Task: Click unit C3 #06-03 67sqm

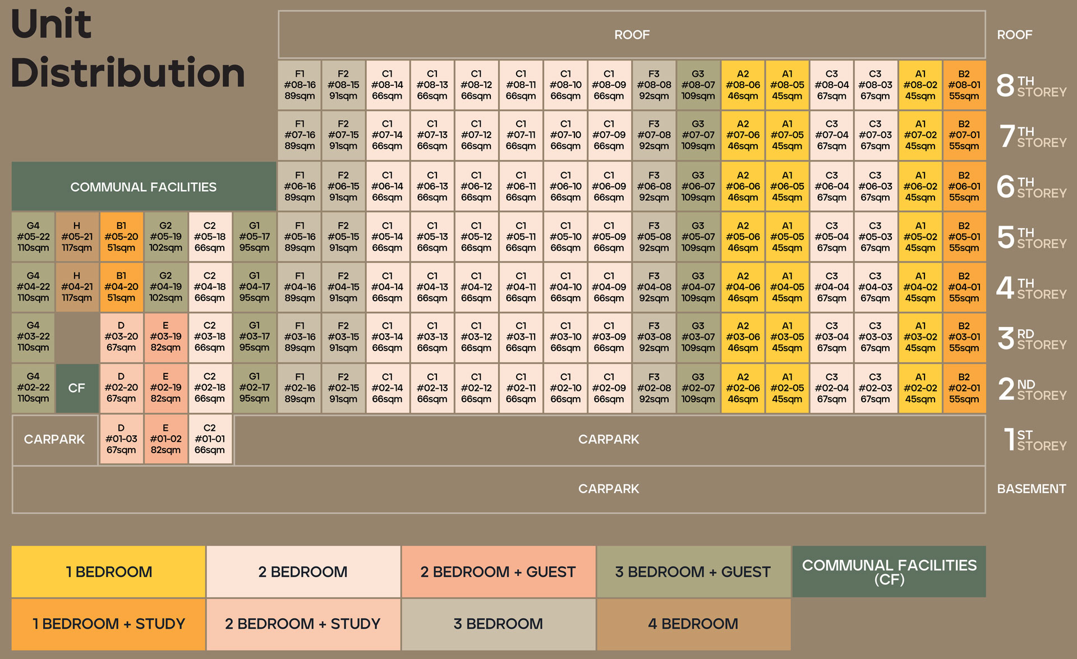Action: [x=876, y=186]
